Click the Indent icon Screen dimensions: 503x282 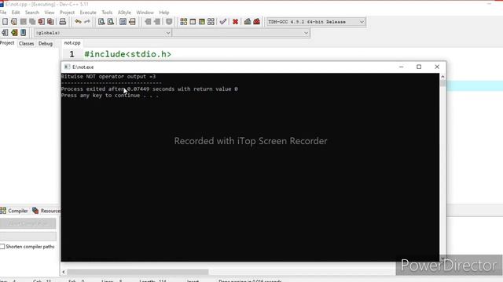click(x=148, y=22)
